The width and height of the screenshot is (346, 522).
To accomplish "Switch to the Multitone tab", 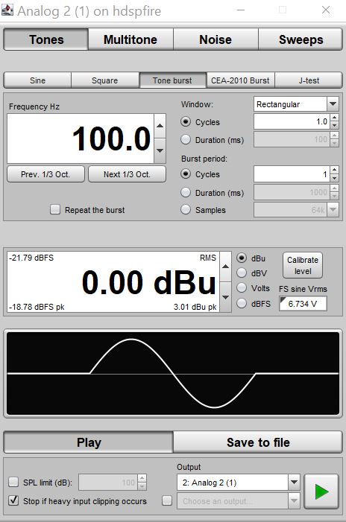I will pyautogui.click(x=130, y=39).
